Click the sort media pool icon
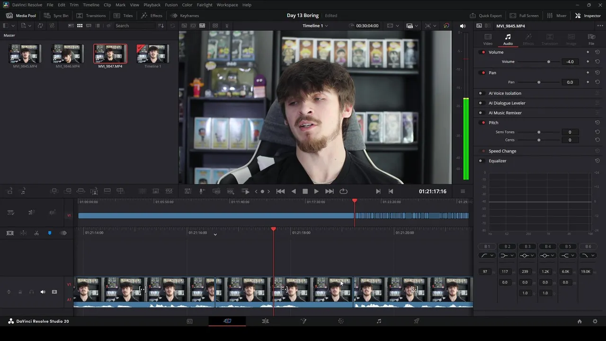The height and width of the screenshot is (341, 606). pyautogui.click(x=161, y=26)
